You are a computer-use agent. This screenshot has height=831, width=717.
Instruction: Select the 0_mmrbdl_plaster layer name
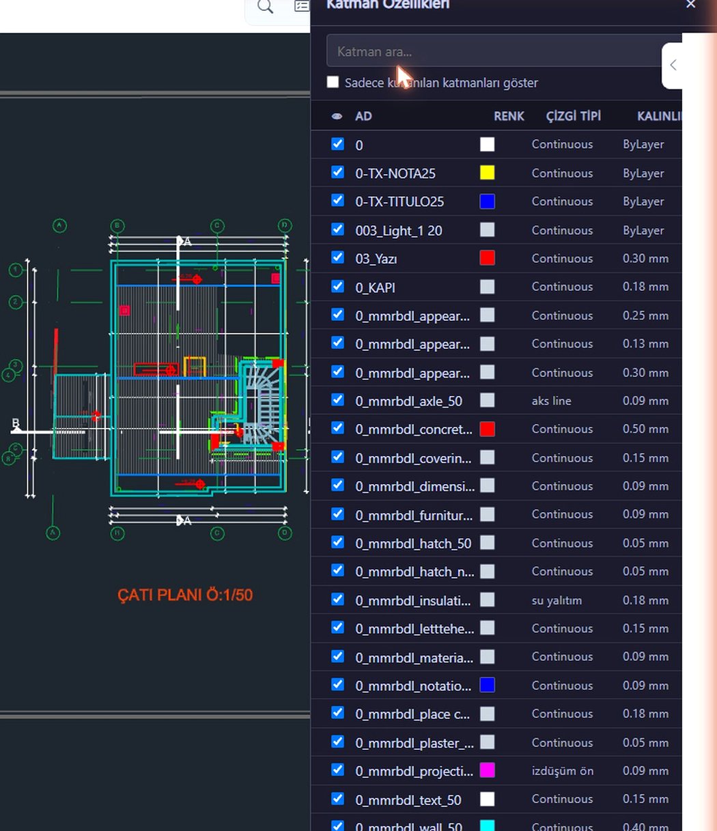click(x=414, y=742)
